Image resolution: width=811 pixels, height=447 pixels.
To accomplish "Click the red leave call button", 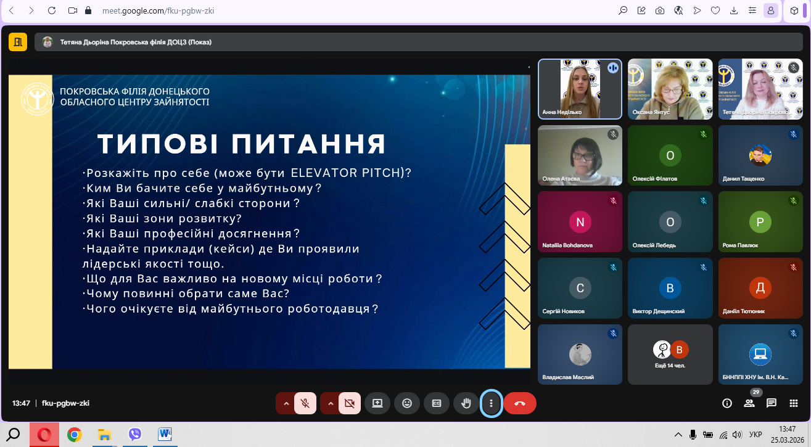I will 520,403.
